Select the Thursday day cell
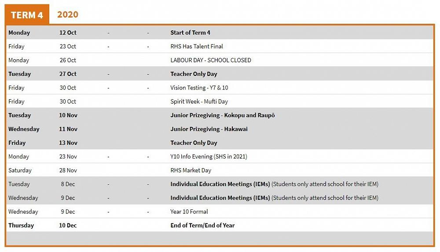This screenshot has width=440, height=252. click(x=21, y=225)
